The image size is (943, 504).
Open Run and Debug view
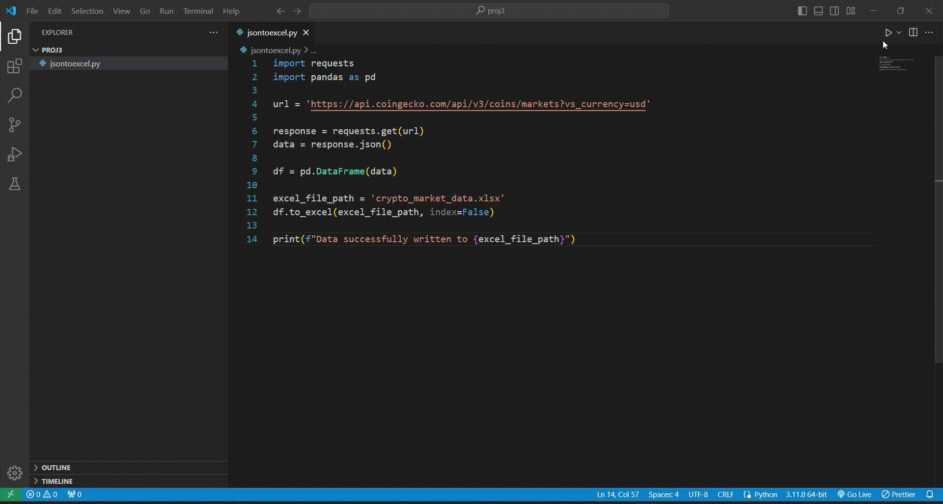15,154
